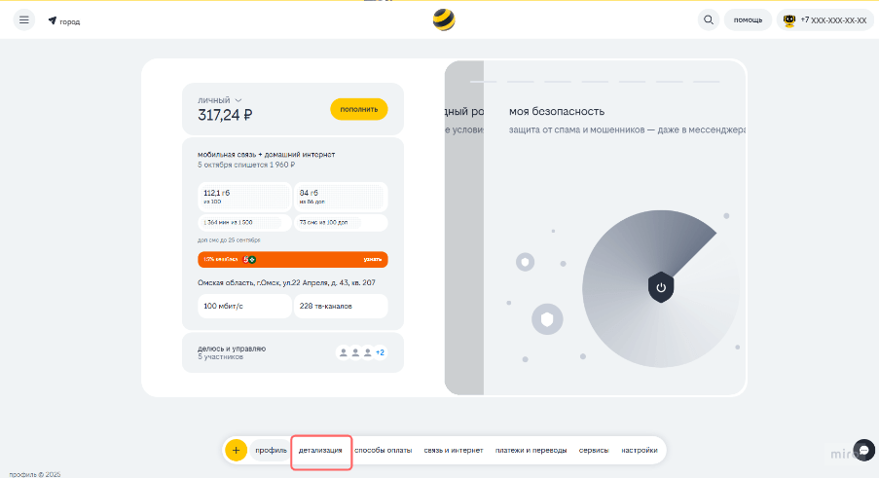This screenshot has height=478, width=879.
Task: Open the hamburger menu
Action: pyautogui.click(x=23, y=20)
